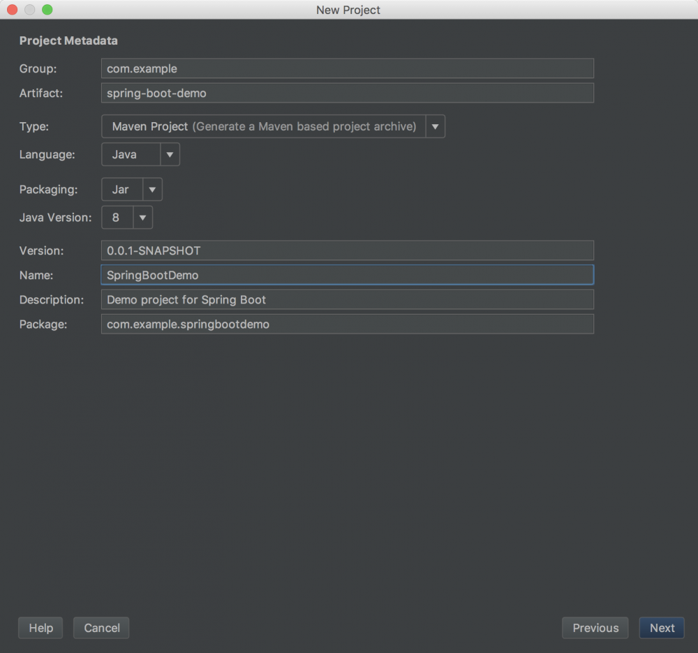The height and width of the screenshot is (653, 698).
Task: Expand the Java Version dropdown
Action: [142, 217]
